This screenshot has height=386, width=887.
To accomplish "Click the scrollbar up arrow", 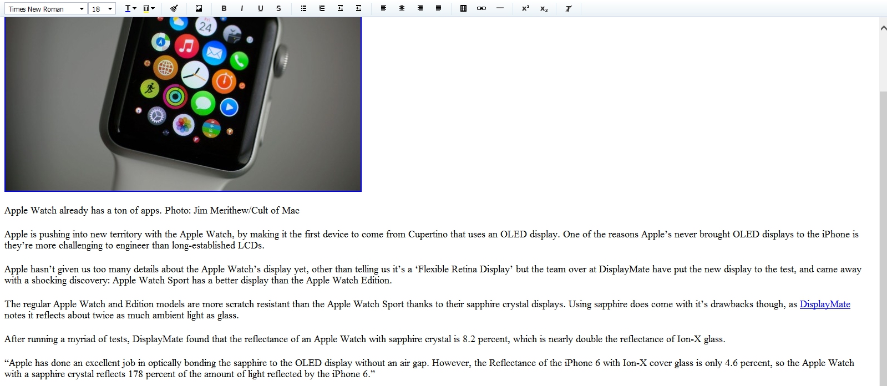I will coord(883,27).
